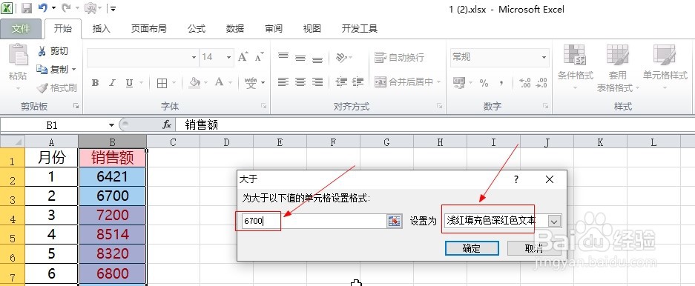Click the Cut (剪切) scissors icon
This screenshot has width=695, height=286.
[x=42, y=51]
